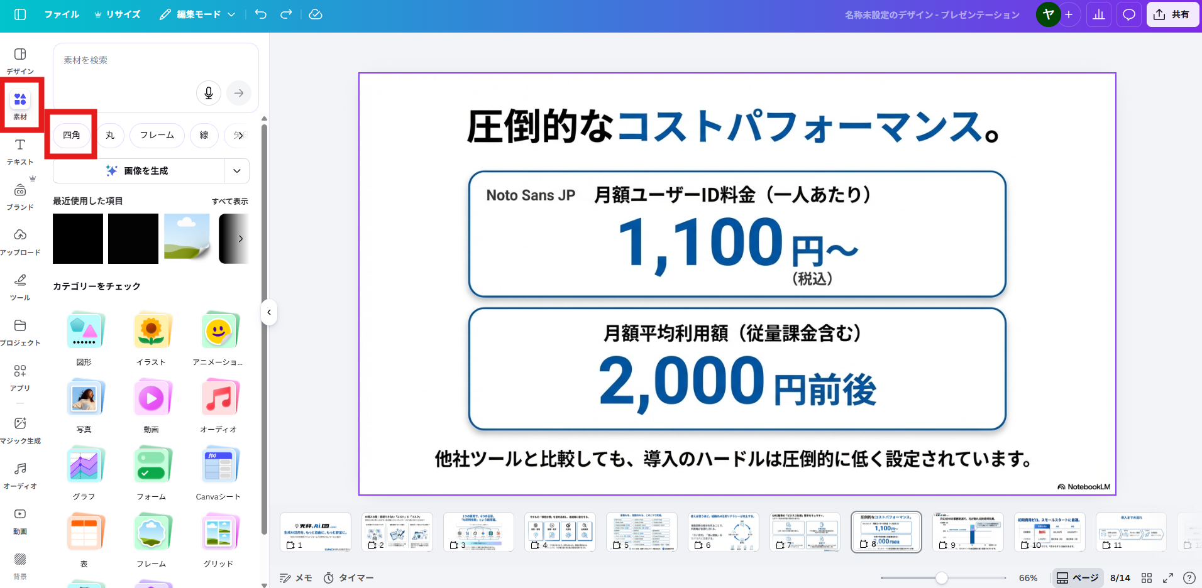Open the 画像を生成 options arrow

click(236, 170)
